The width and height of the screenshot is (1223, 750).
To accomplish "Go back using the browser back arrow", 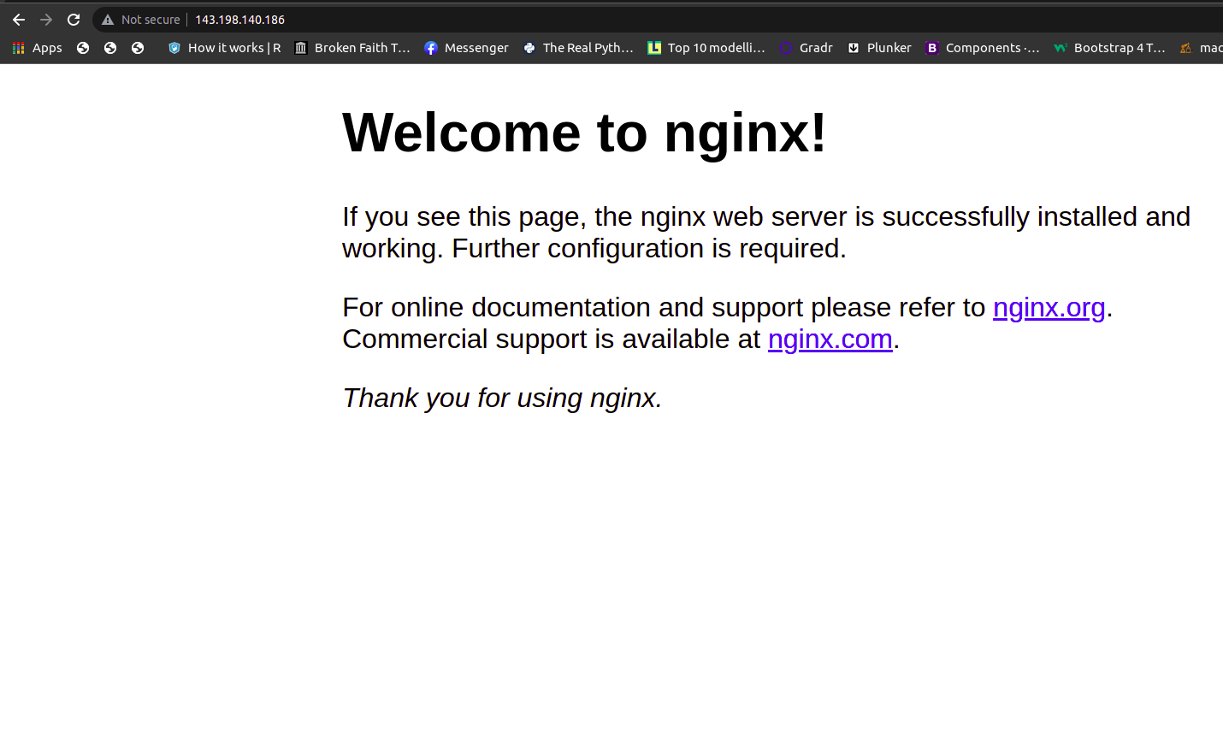I will tap(19, 20).
